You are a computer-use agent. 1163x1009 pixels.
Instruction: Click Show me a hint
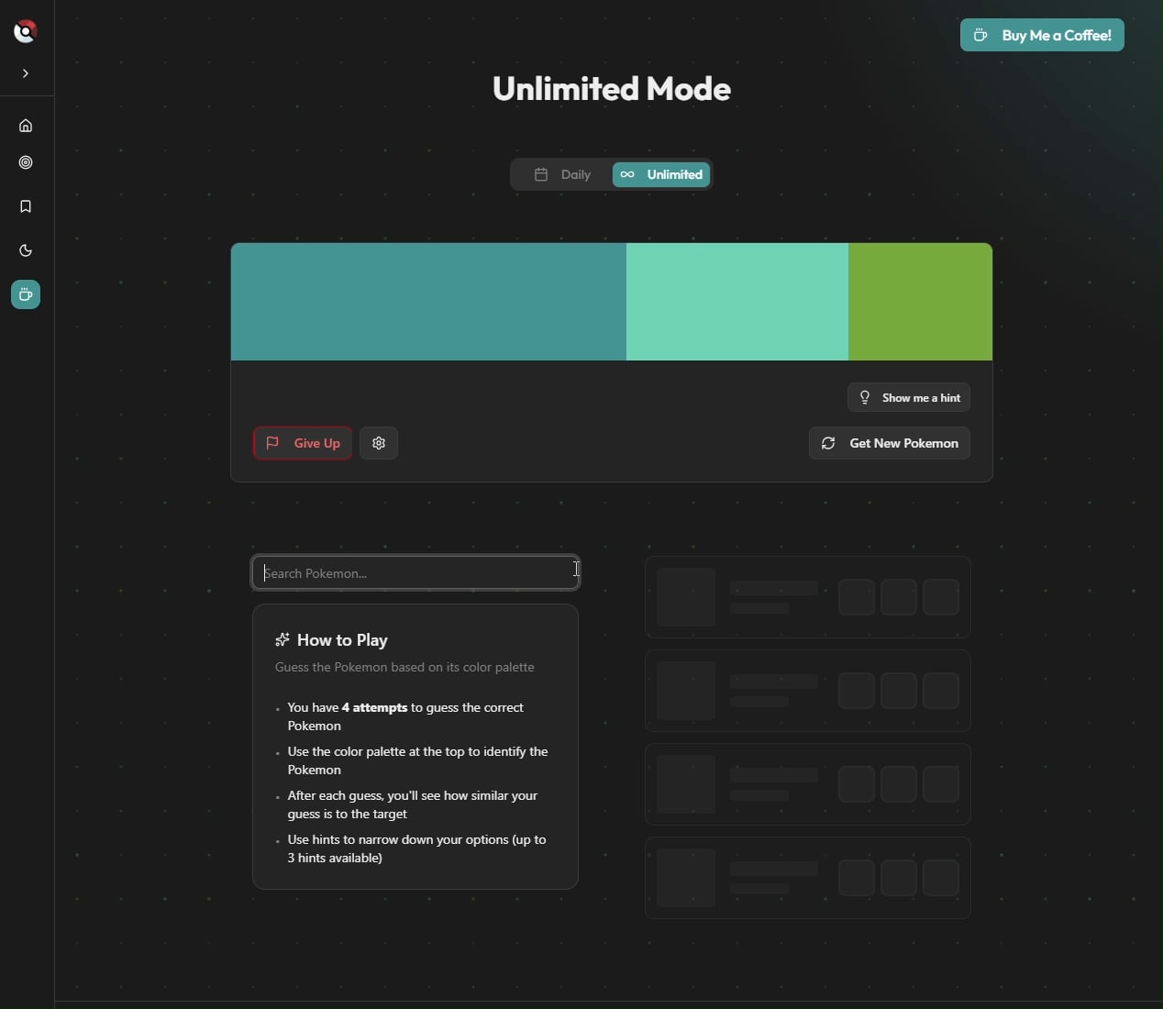click(x=909, y=397)
